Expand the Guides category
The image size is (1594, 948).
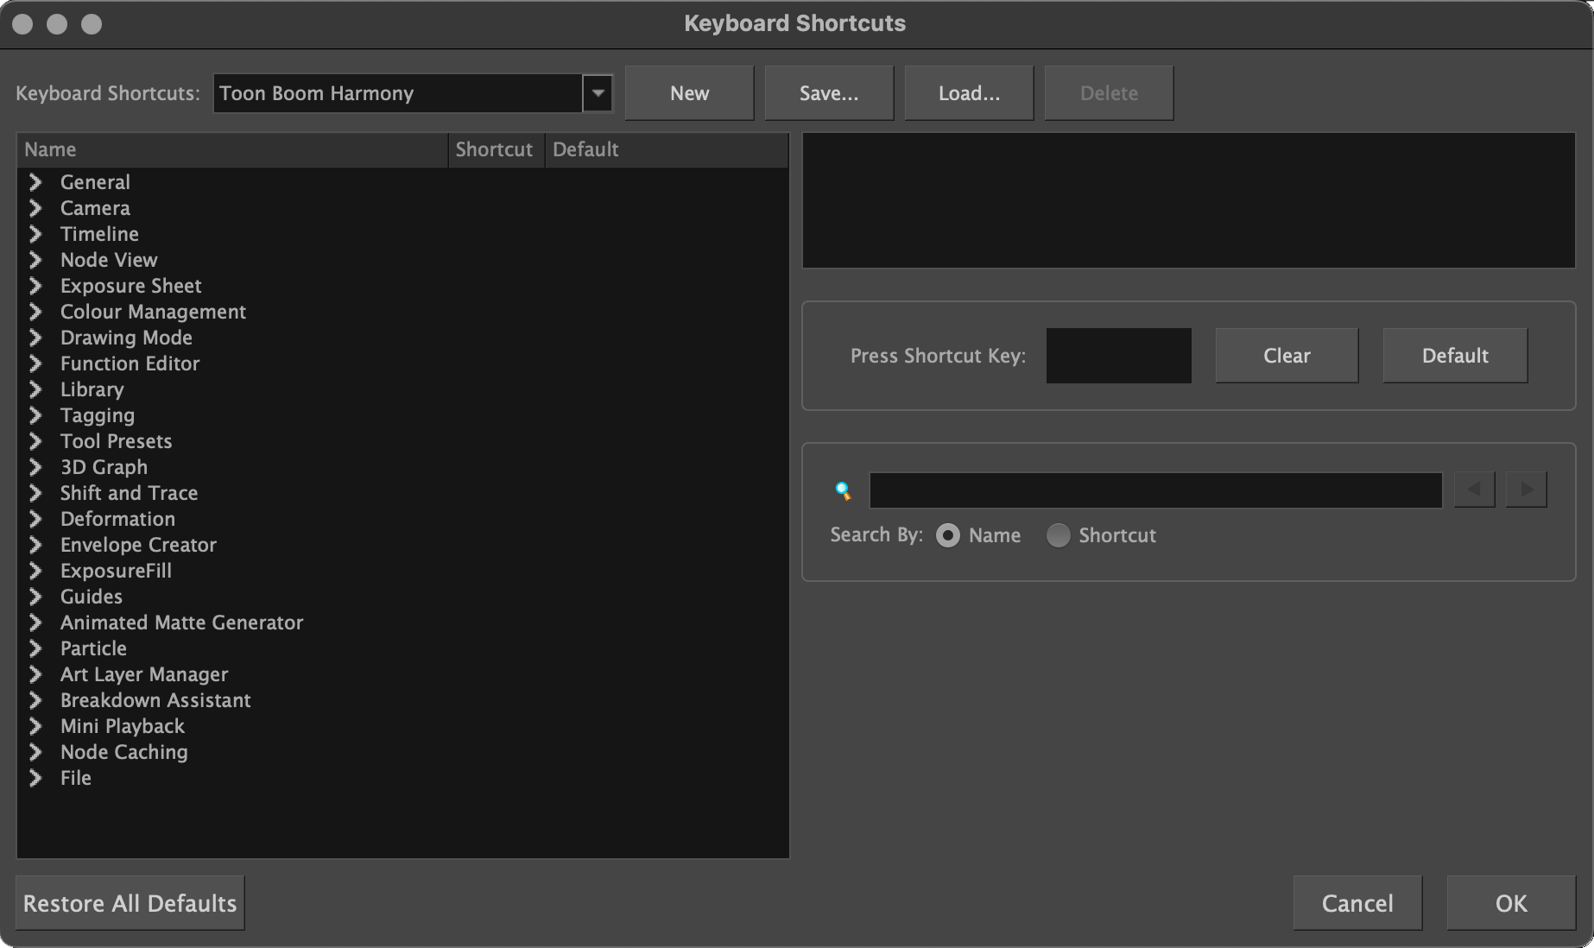35,597
